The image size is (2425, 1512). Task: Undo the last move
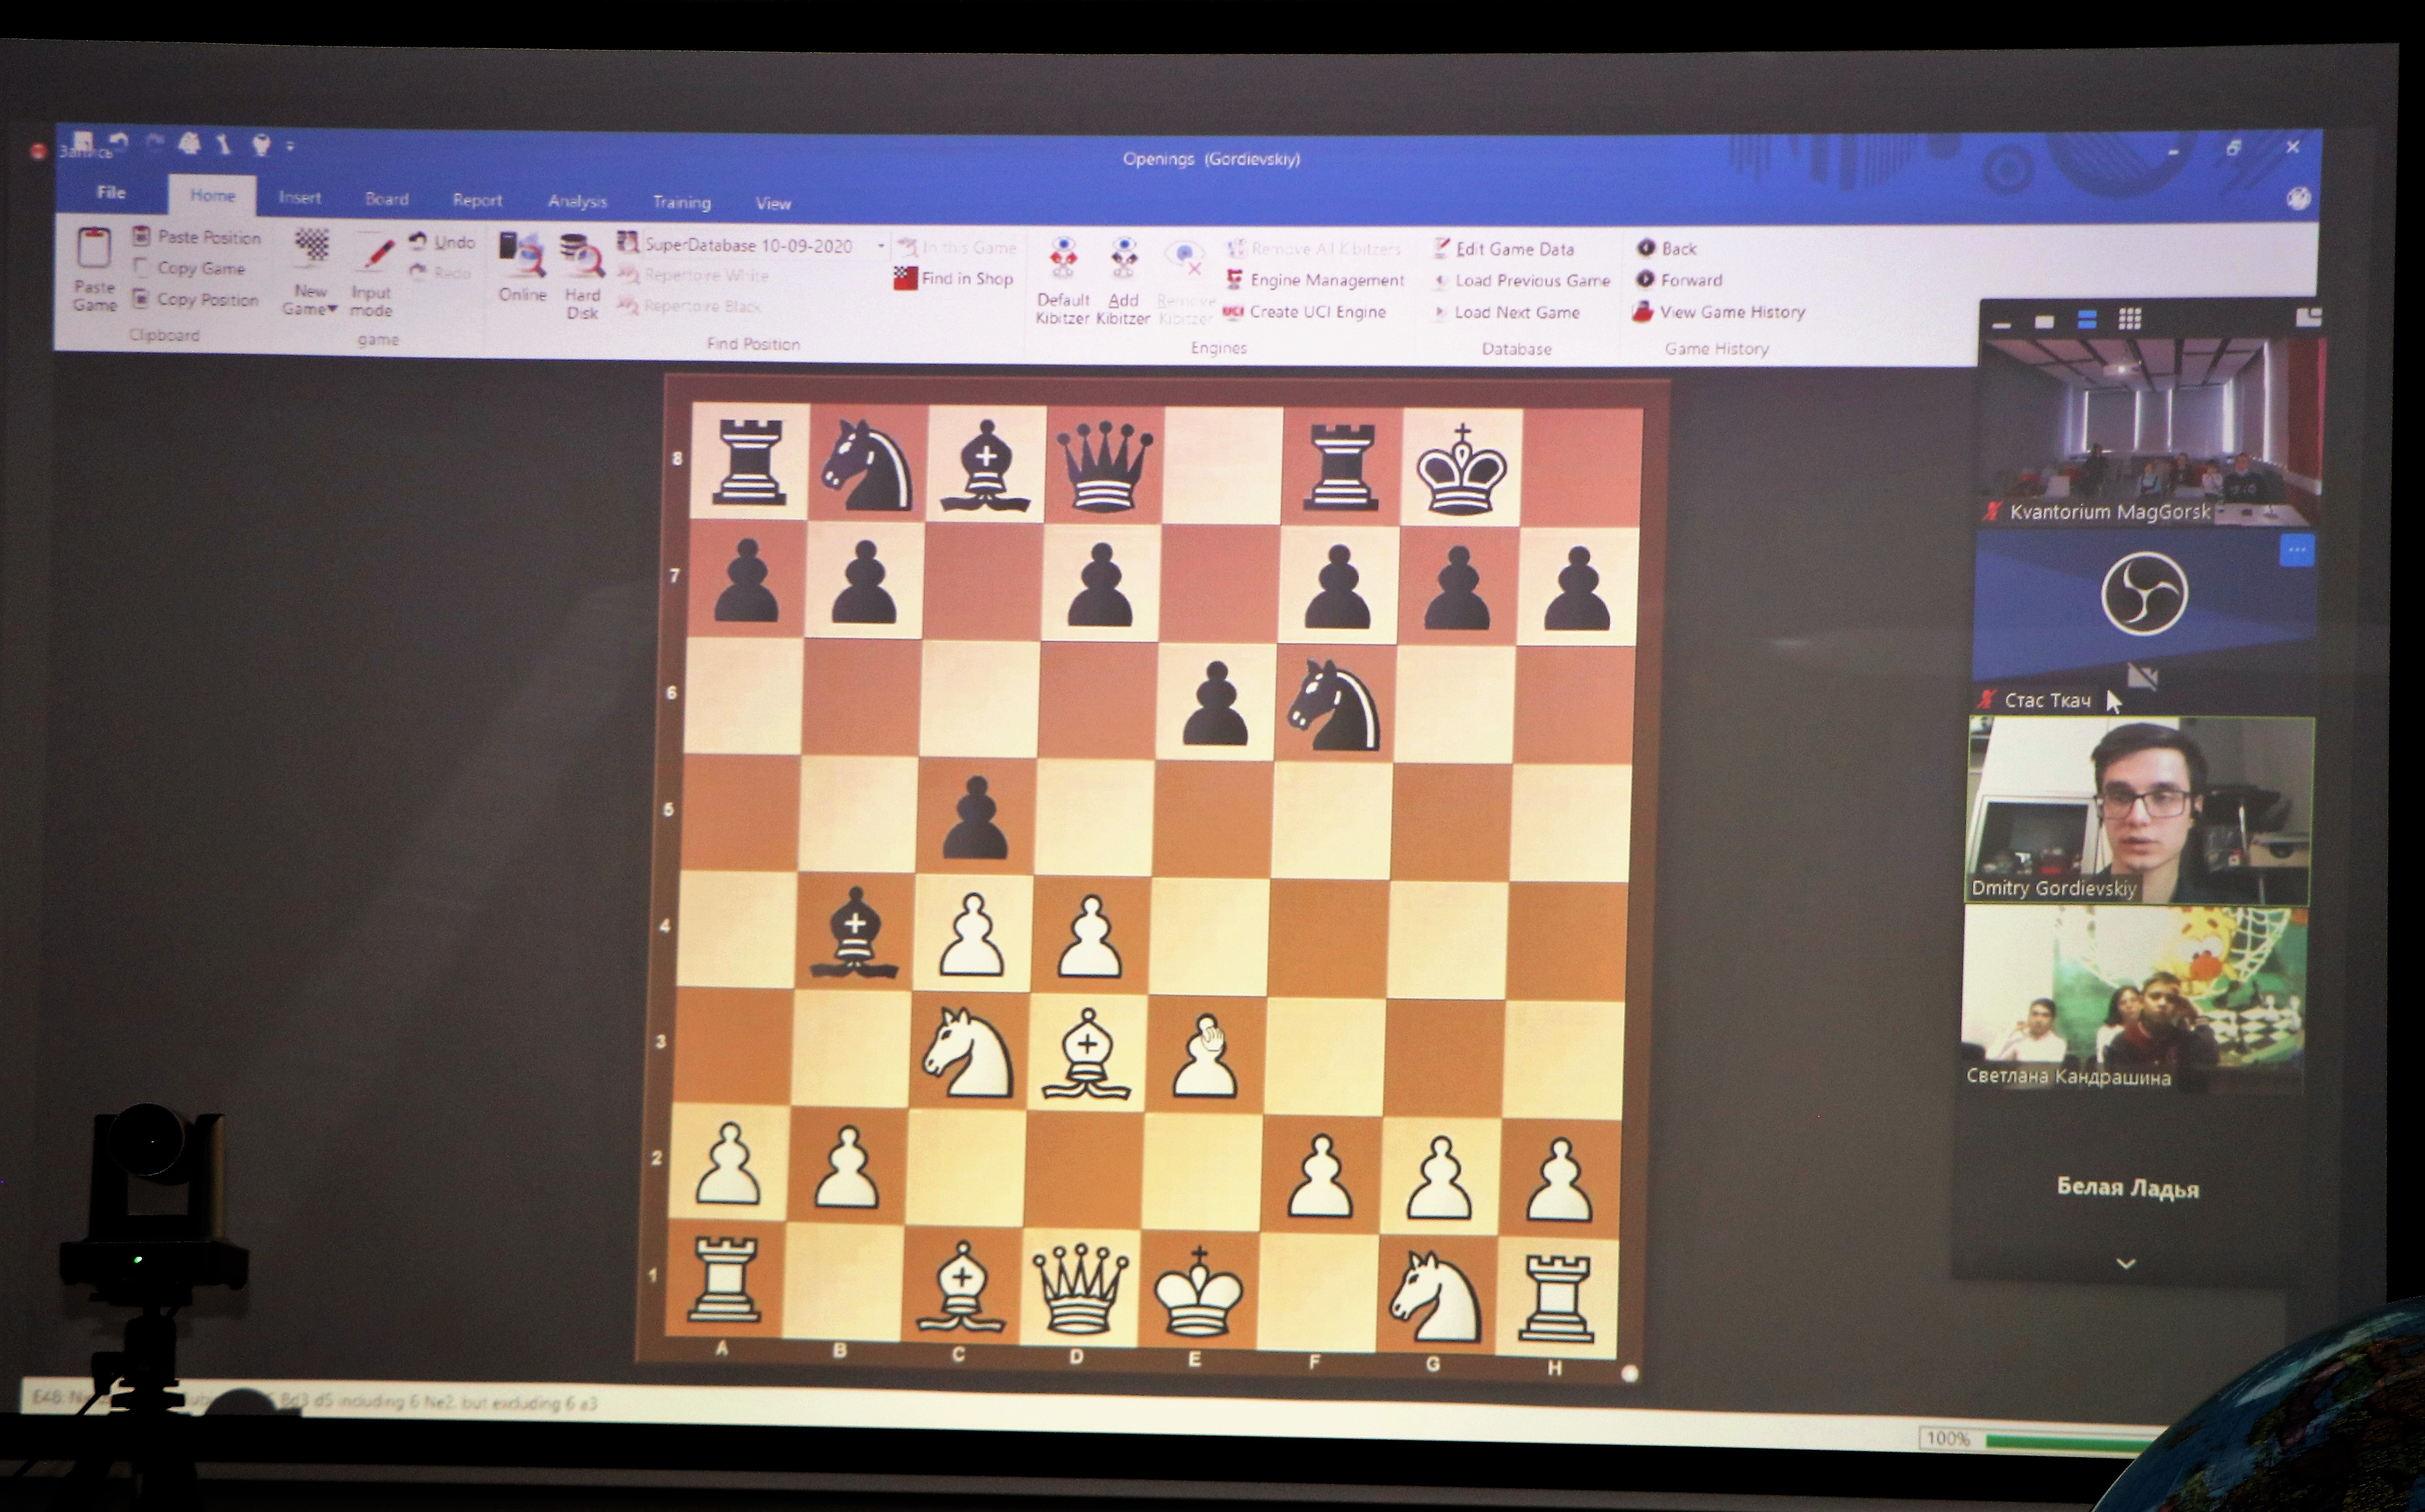(x=442, y=241)
